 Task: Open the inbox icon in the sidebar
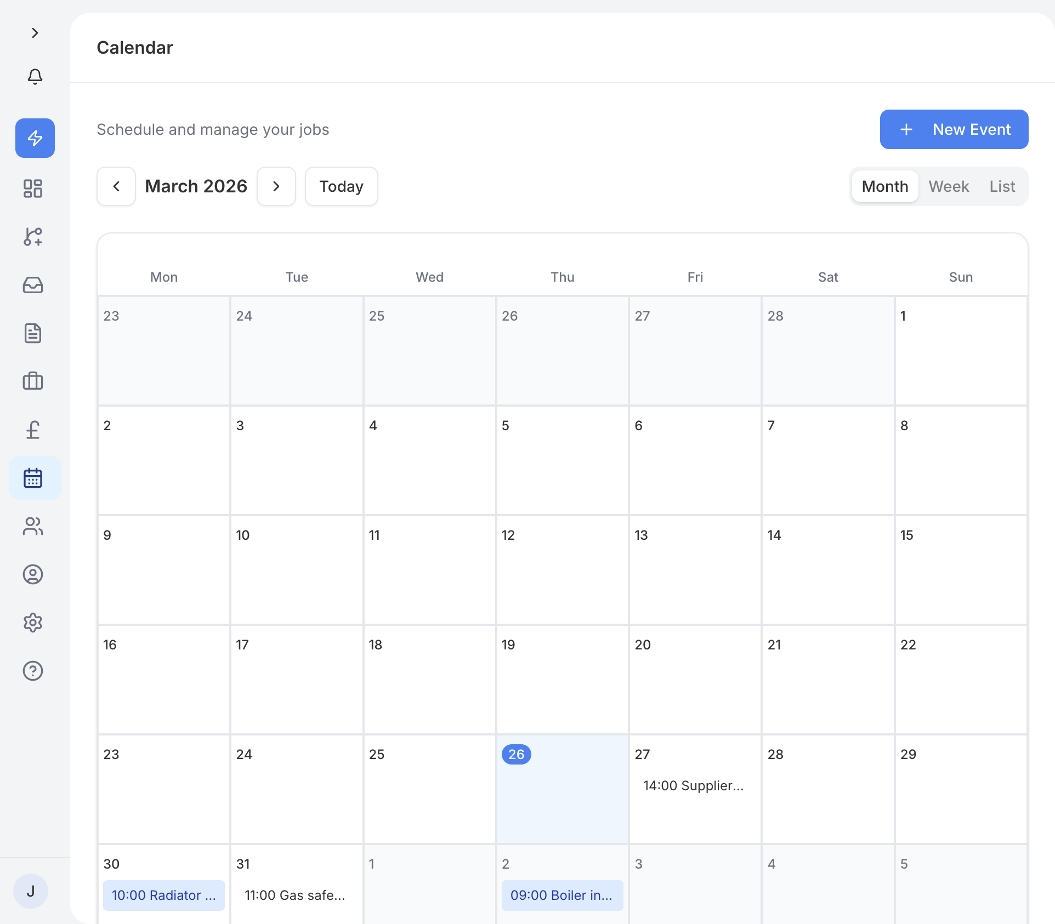(x=33, y=285)
